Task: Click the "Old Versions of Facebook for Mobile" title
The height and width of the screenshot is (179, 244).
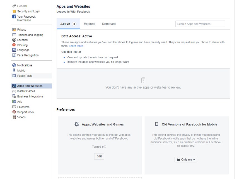Action: pyautogui.click(x=189, y=124)
